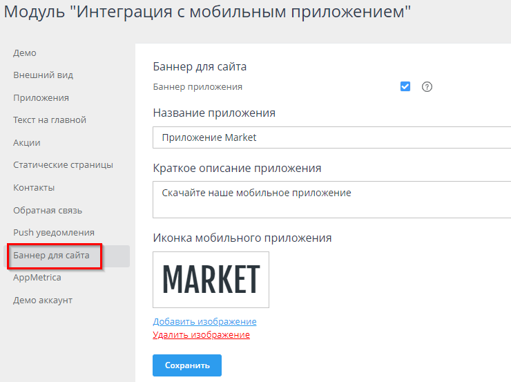
Task: Focus the Название приложения text field
Action: tap(331, 137)
